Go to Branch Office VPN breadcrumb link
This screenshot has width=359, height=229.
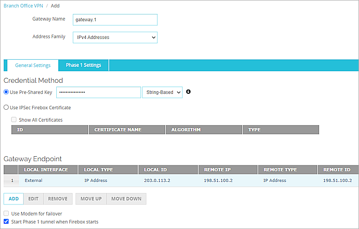(x=22, y=6)
